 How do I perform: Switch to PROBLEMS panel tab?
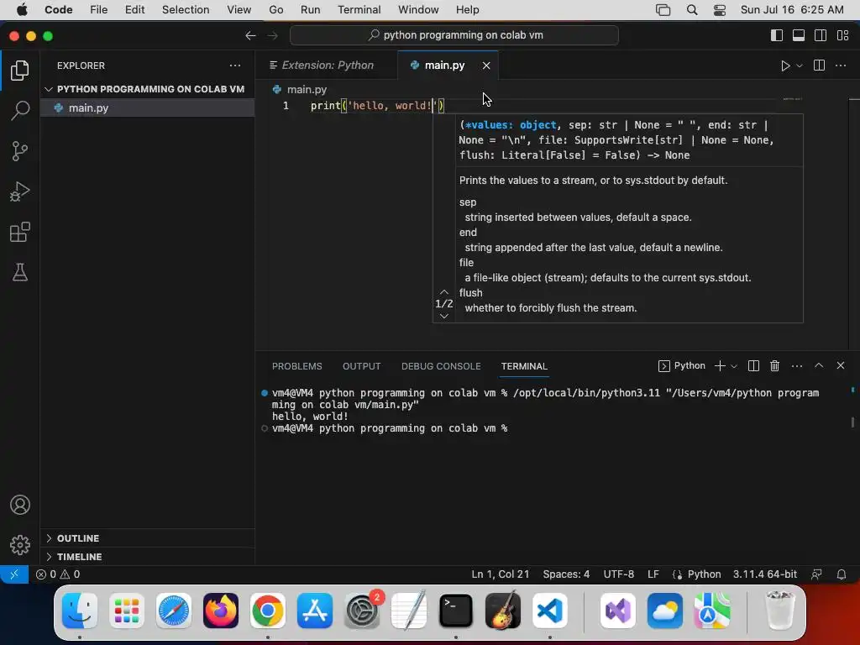pyautogui.click(x=296, y=366)
